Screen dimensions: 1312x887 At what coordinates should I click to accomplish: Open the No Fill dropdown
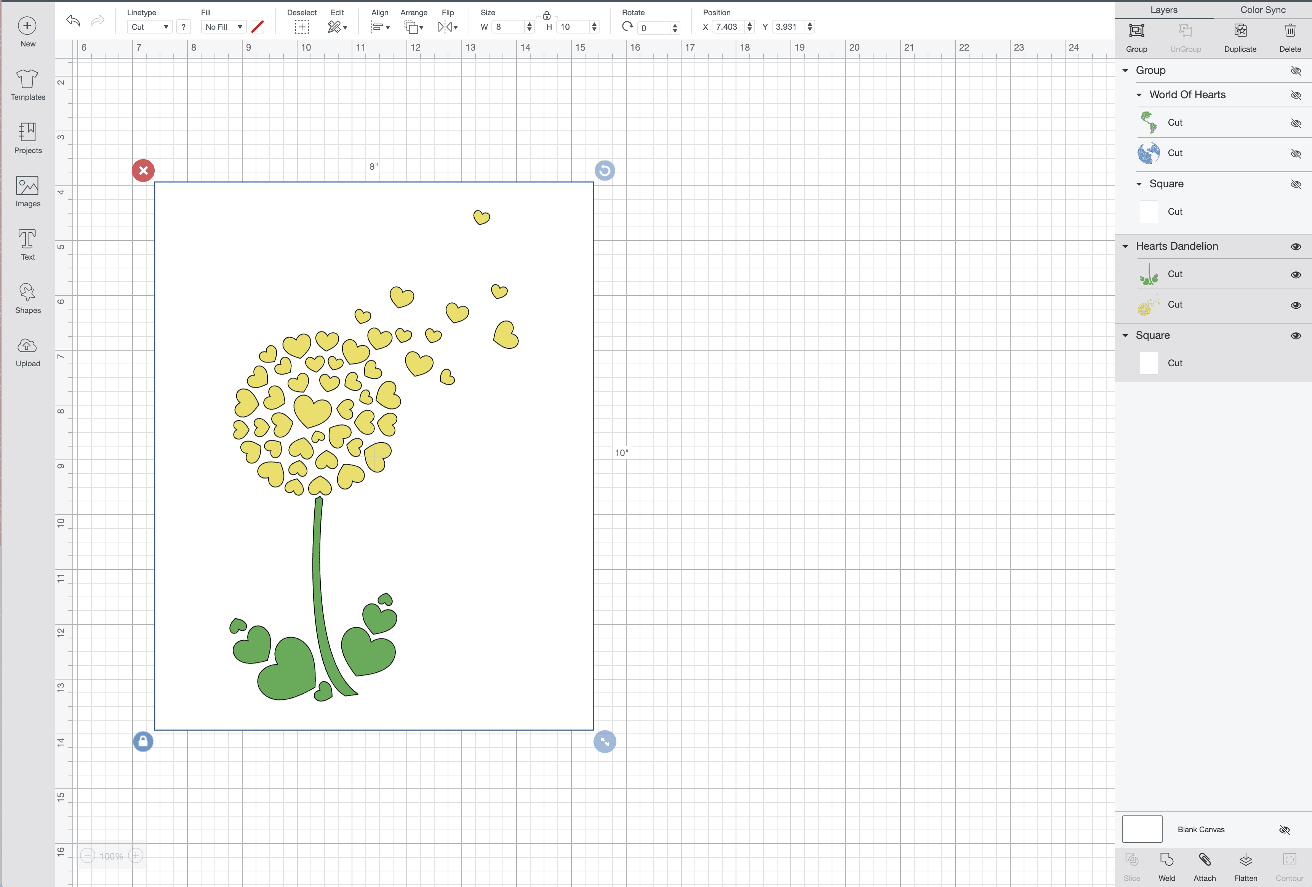point(224,27)
